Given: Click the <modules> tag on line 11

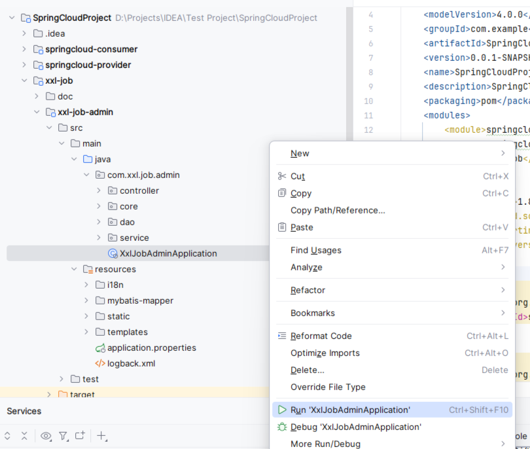Looking at the screenshot, I should point(447,116).
